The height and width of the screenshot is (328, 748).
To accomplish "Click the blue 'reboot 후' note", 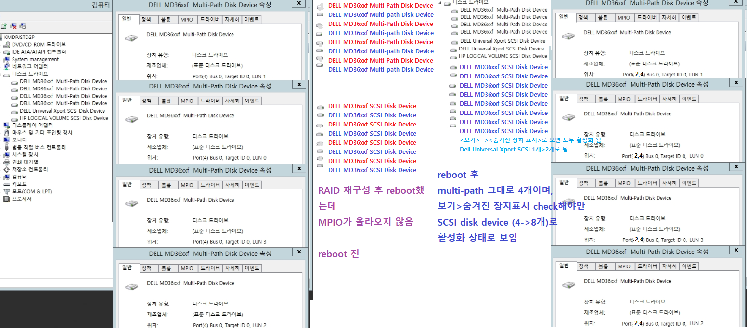I will click(458, 175).
